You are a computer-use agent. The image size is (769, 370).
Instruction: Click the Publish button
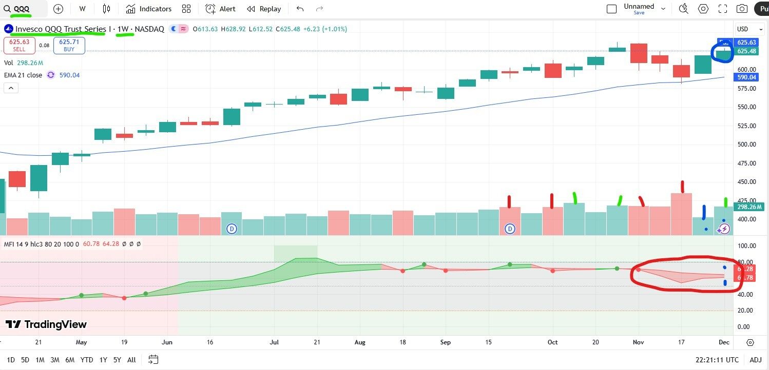click(761, 9)
